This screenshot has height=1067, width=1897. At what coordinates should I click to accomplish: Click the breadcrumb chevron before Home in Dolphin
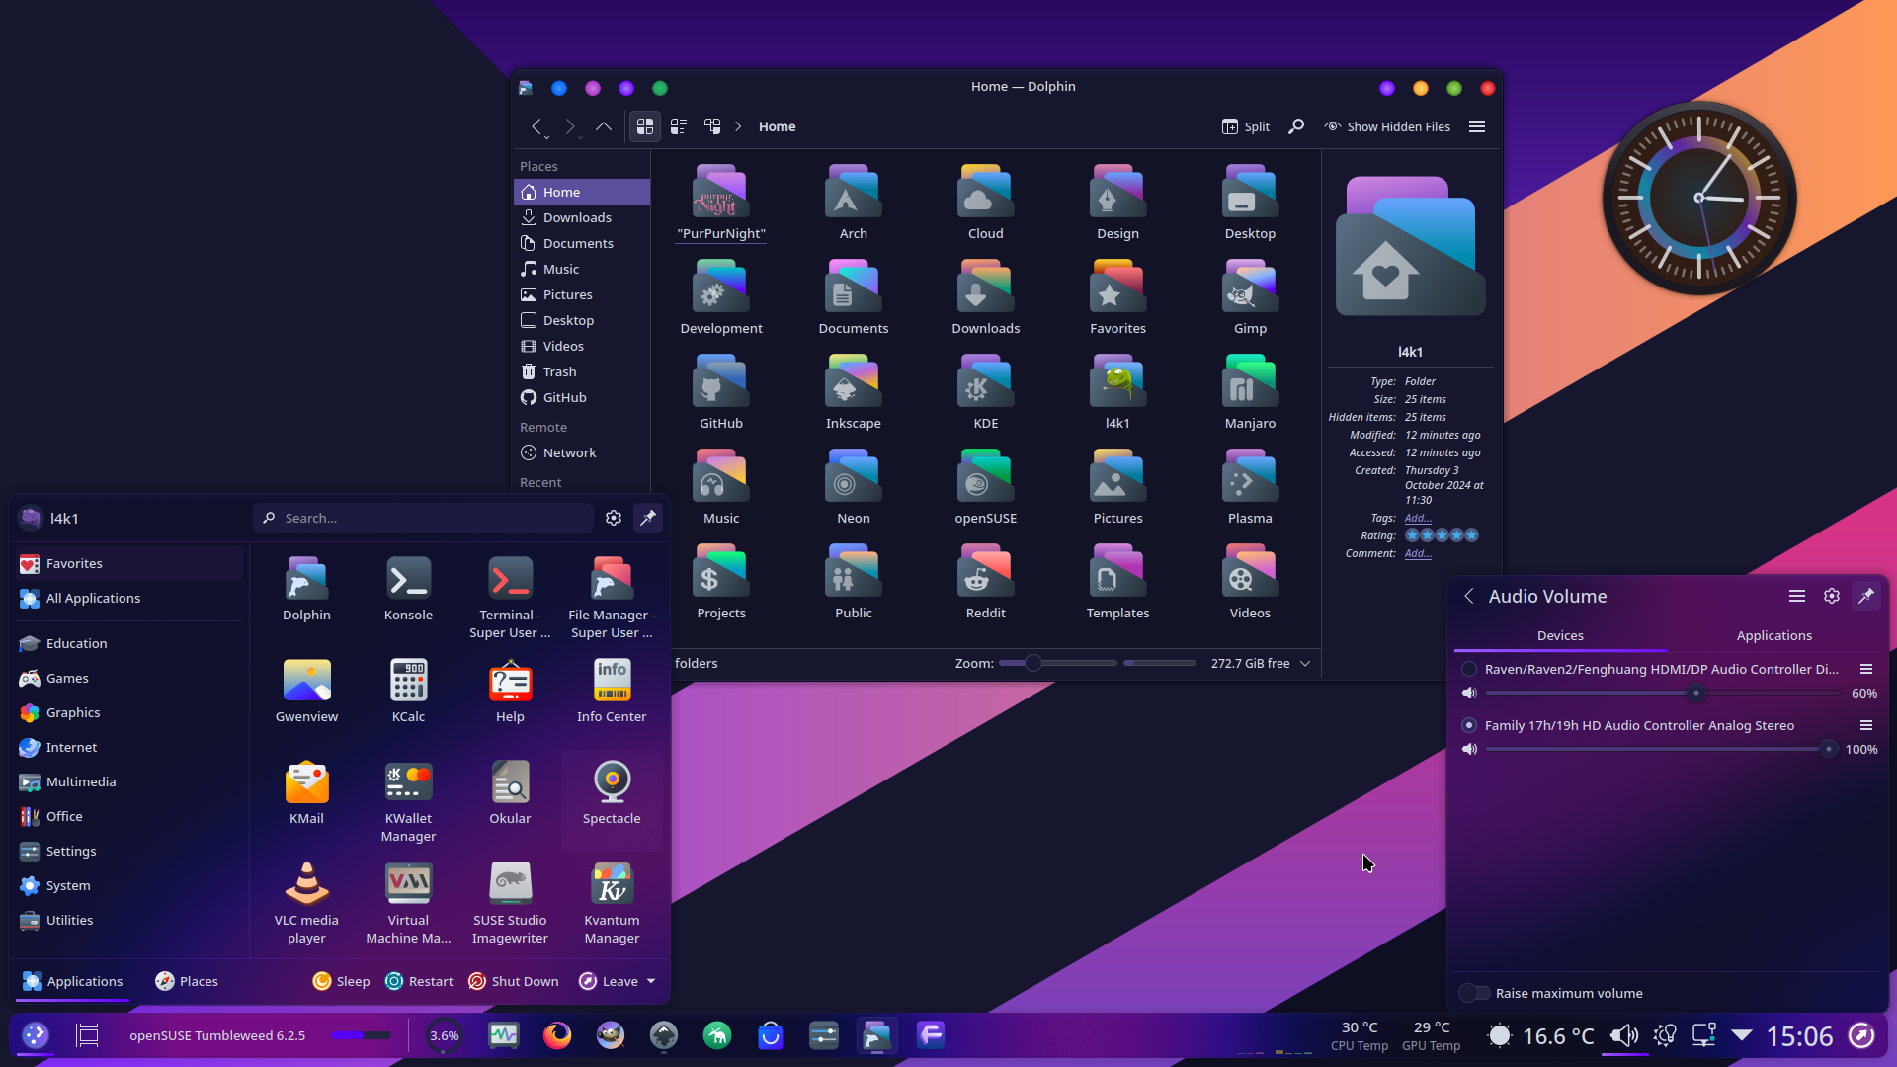[738, 126]
